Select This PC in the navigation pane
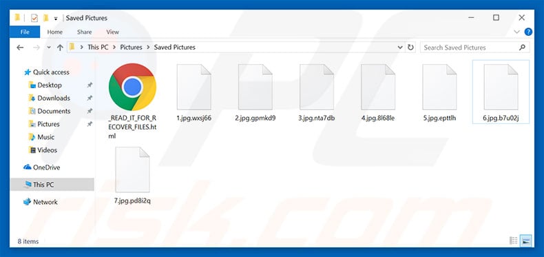544x257 pixels. tap(43, 185)
